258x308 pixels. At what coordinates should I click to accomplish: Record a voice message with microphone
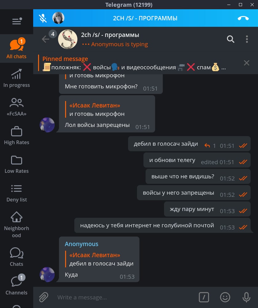click(x=246, y=297)
